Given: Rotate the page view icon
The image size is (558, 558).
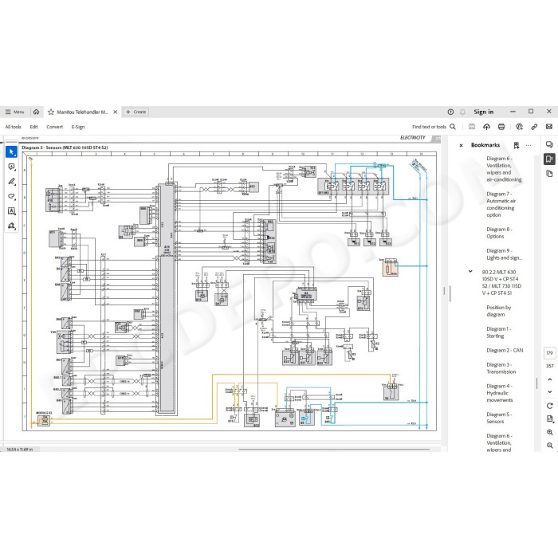Looking at the screenshot, I should click(x=549, y=406).
